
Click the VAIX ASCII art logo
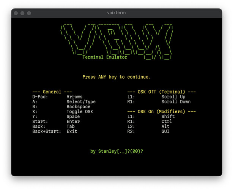click(x=116, y=41)
